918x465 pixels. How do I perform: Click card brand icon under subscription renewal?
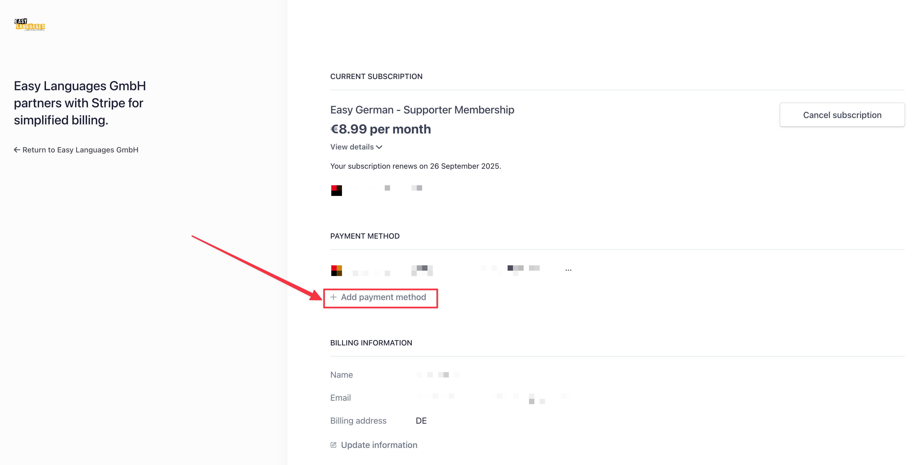[336, 191]
